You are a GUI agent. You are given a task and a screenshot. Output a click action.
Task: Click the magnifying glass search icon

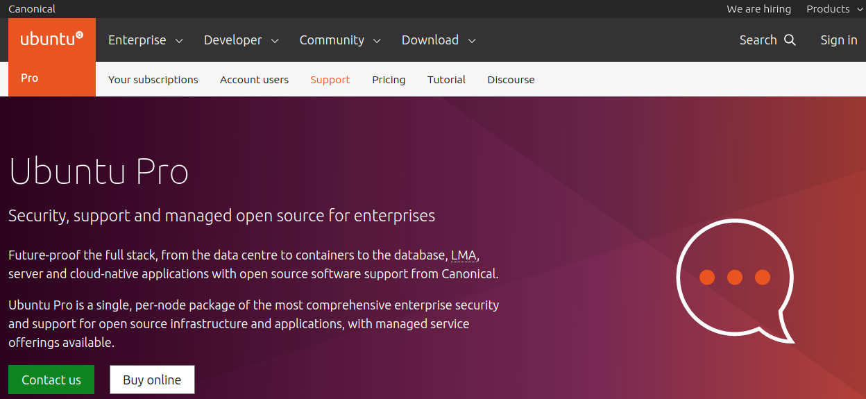790,40
